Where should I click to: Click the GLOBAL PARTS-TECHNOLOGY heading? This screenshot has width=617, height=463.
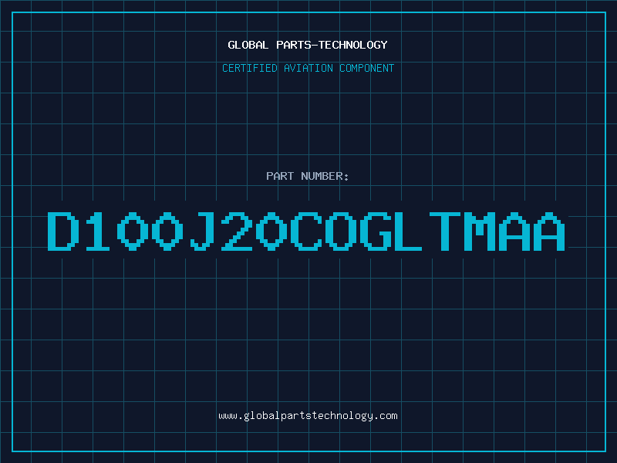308,45
